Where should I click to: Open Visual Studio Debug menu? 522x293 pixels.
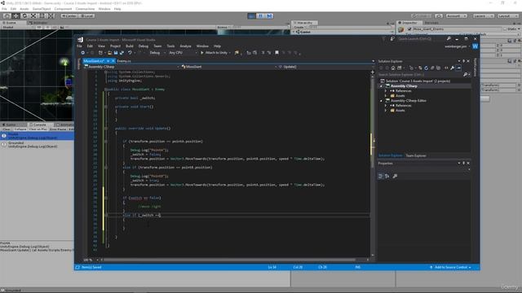pyautogui.click(x=144, y=46)
